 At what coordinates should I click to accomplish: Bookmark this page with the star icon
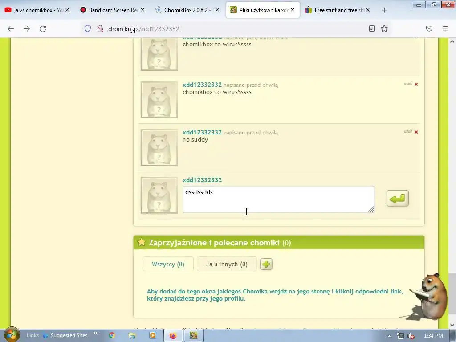click(384, 28)
